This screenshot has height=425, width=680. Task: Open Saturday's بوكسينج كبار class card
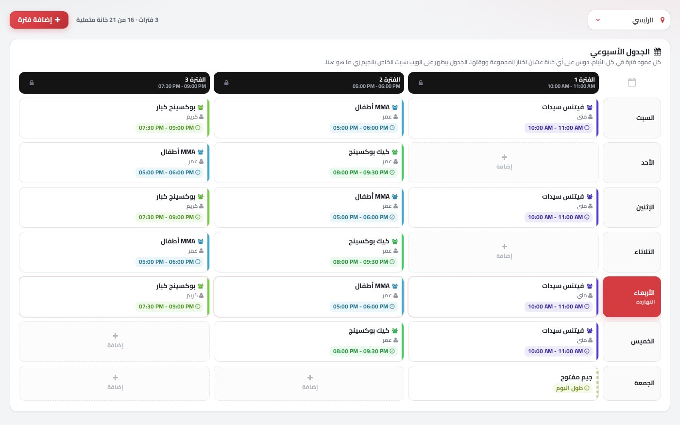pos(114,118)
